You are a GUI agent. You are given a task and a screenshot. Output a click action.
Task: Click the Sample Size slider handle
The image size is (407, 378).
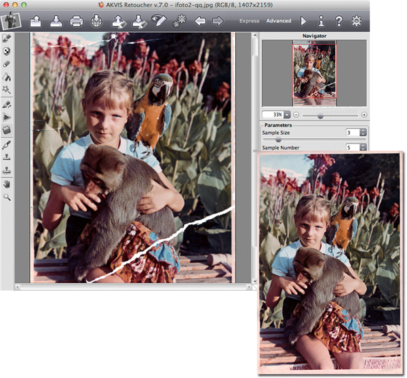click(278, 140)
